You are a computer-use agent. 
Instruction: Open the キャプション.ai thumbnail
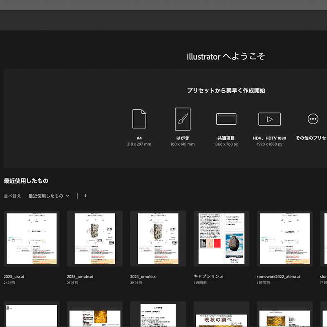[x=221, y=238]
